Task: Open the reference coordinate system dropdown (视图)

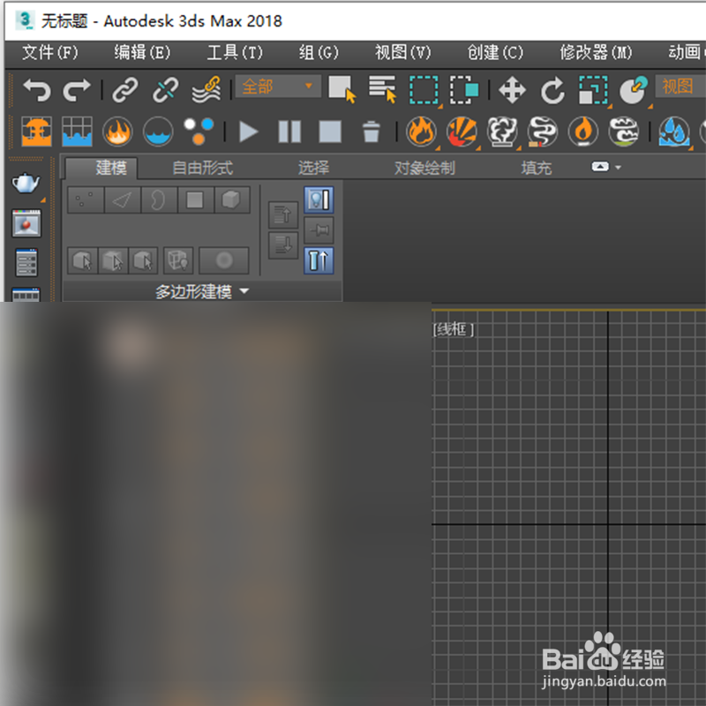Action: pos(680,86)
